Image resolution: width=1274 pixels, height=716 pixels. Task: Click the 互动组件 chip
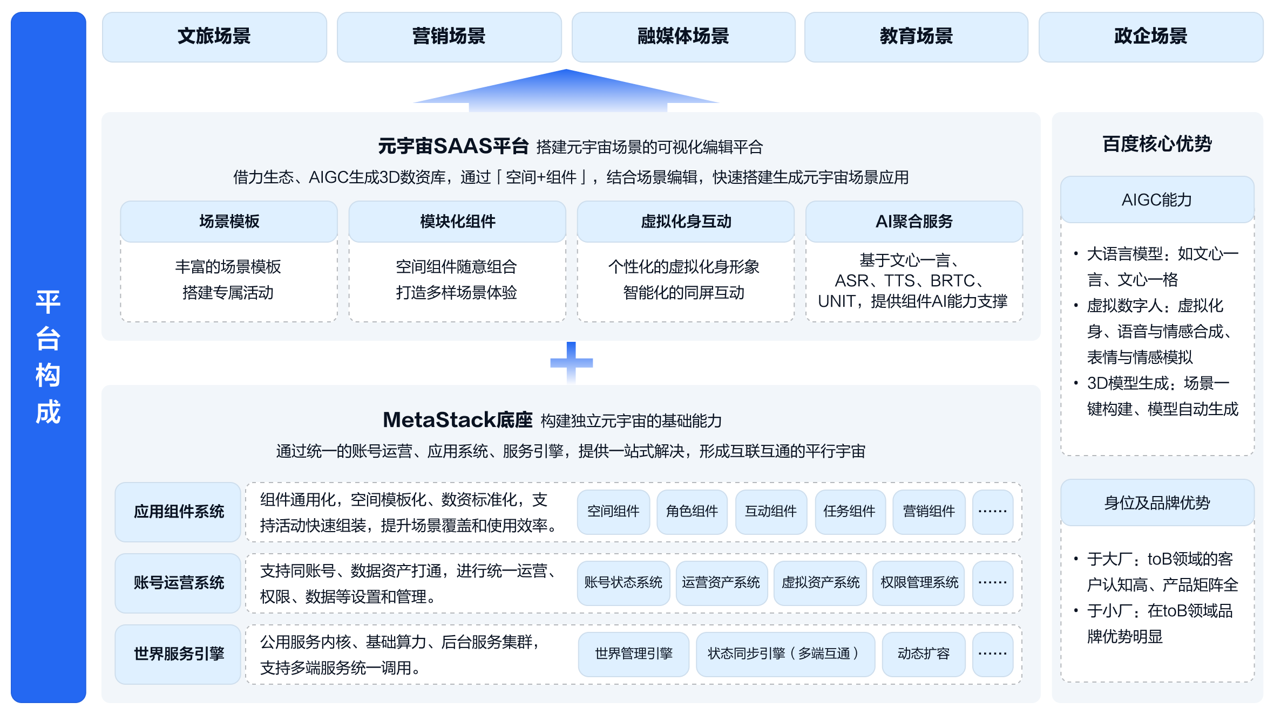point(771,512)
